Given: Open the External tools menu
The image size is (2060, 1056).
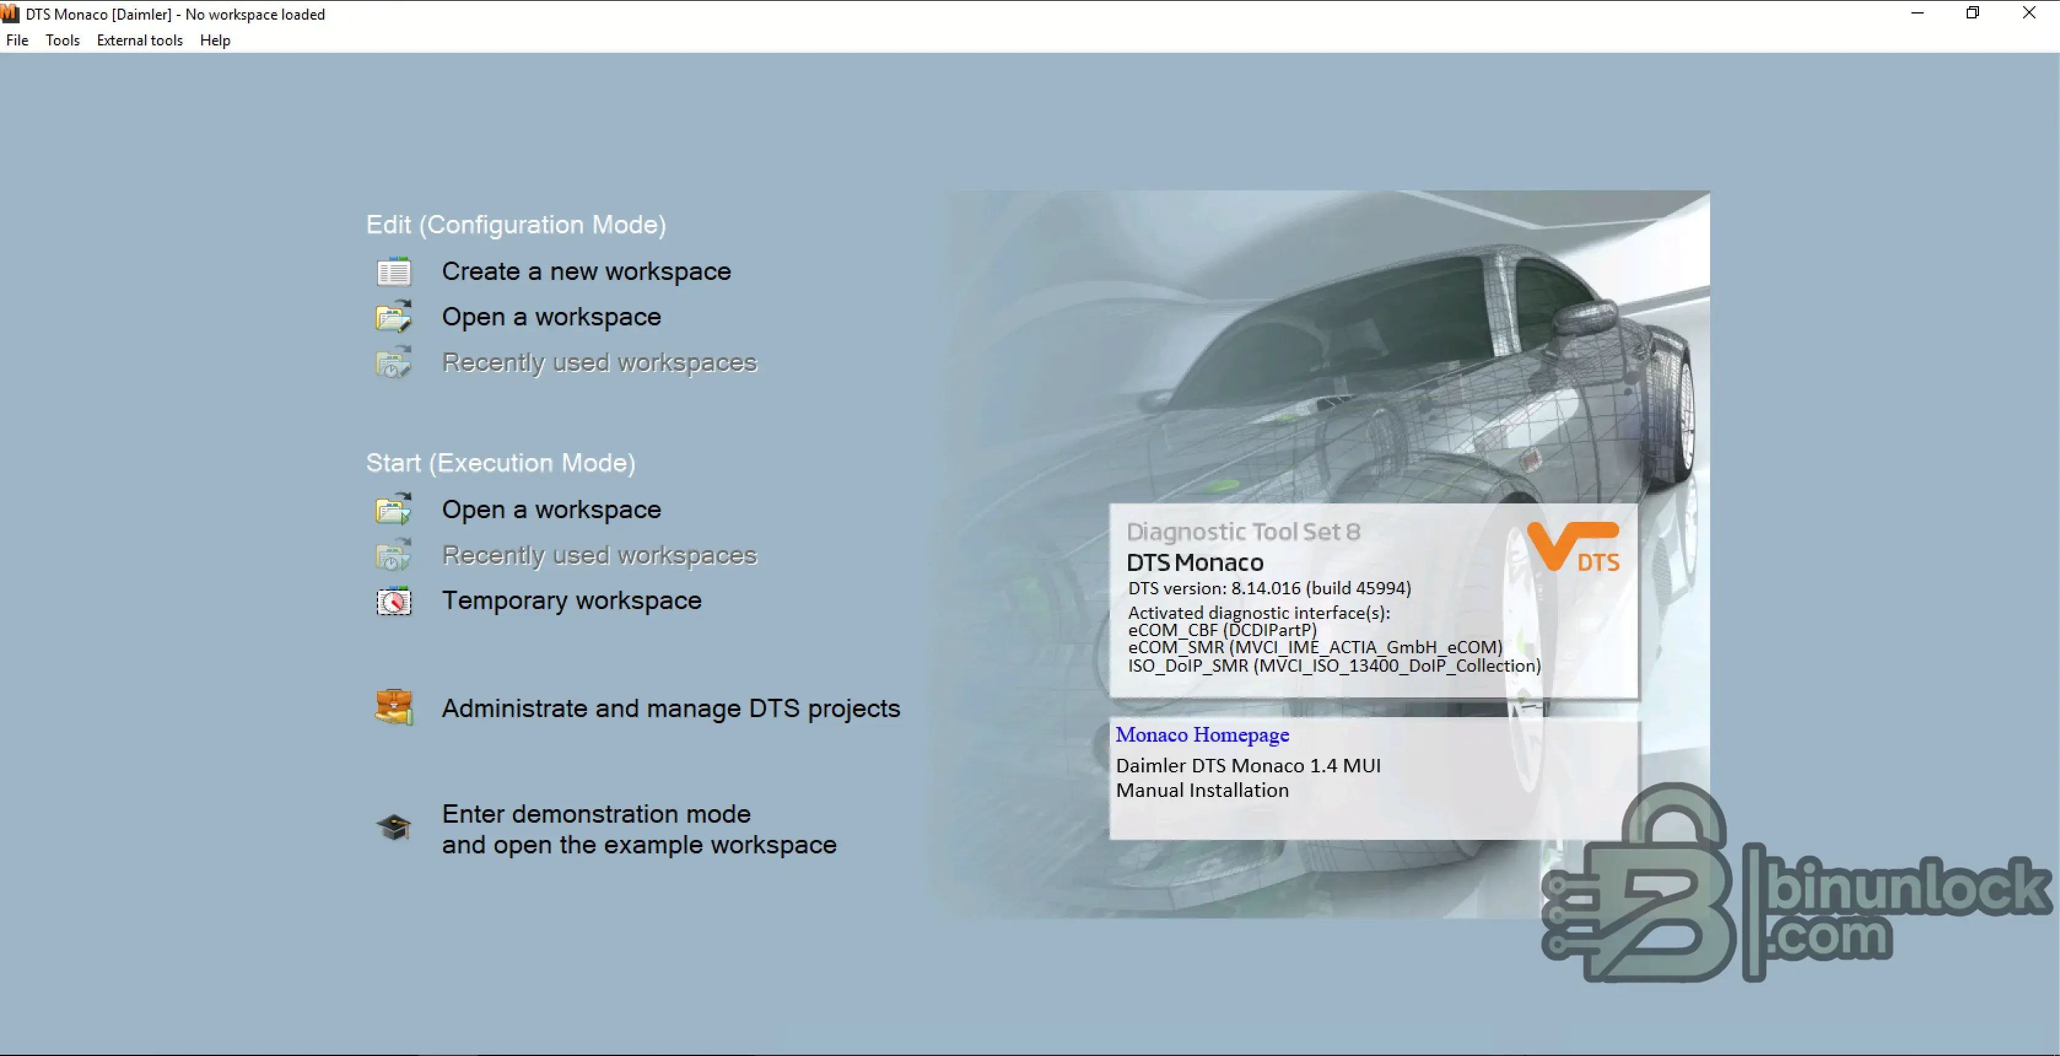Looking at the screenshot, I should (x=139, y=40).
